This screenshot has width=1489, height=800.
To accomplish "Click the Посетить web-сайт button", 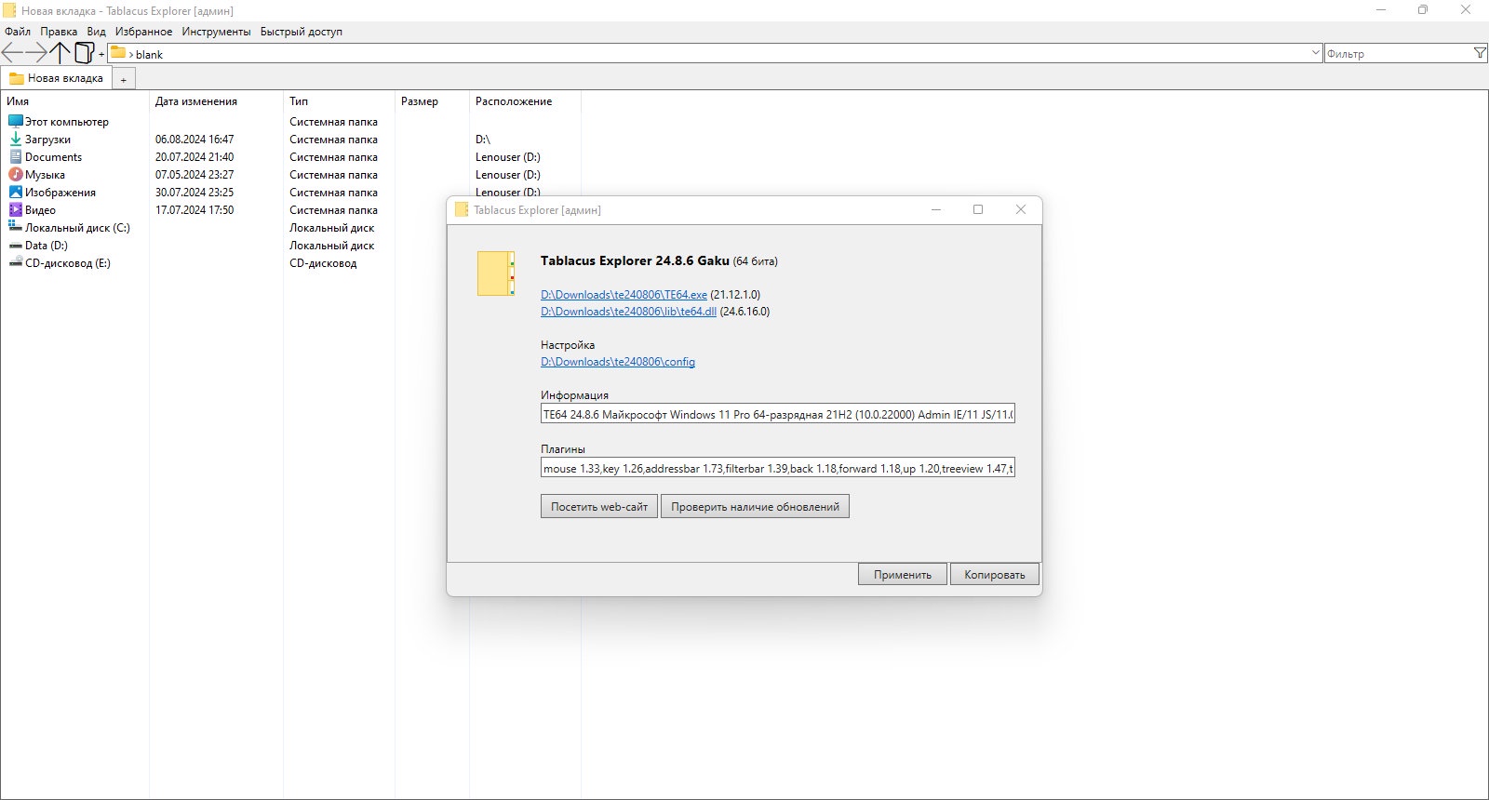I will coord(599,507).
